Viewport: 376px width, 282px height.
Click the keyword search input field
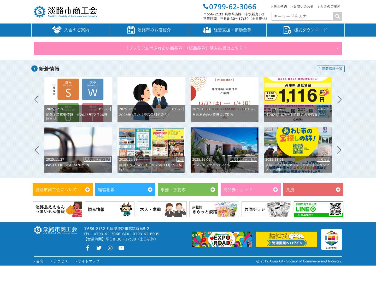coord(302,16)
